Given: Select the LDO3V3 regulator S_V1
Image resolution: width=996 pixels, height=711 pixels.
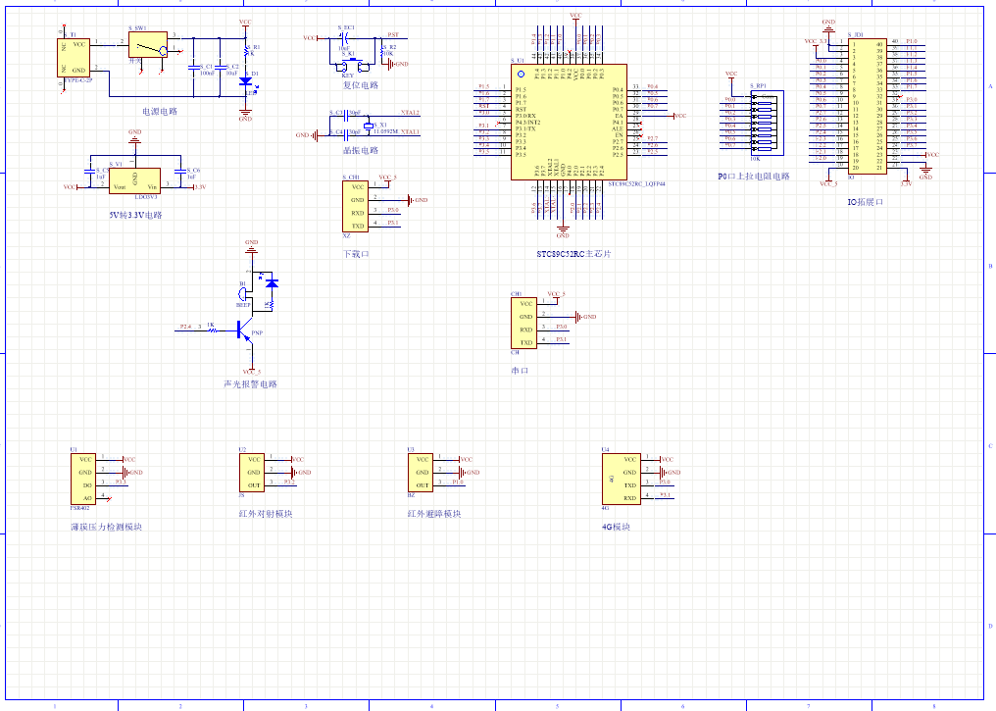Looking at the screenshot, I should point(133,180).
